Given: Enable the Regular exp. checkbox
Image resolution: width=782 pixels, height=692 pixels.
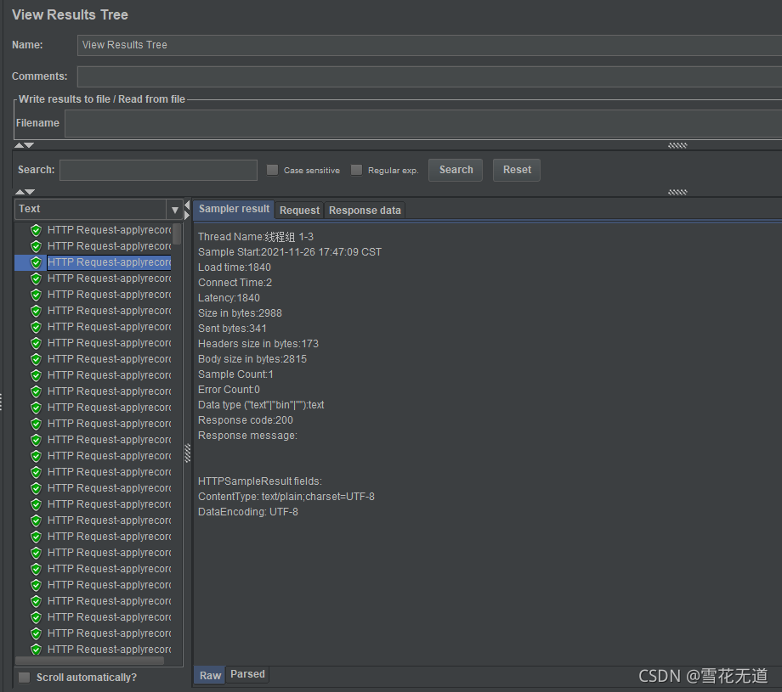Looking at the screenshot, I should point(356,170).
